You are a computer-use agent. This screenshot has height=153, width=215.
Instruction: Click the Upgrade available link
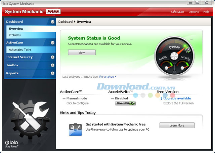[x=177, y=98]
